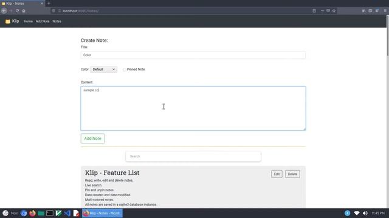This screenshot has height=218, width=389.
Task: Click the browser address bar URL
Action: 81,11
